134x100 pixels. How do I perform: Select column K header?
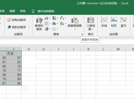pos(88,49)
